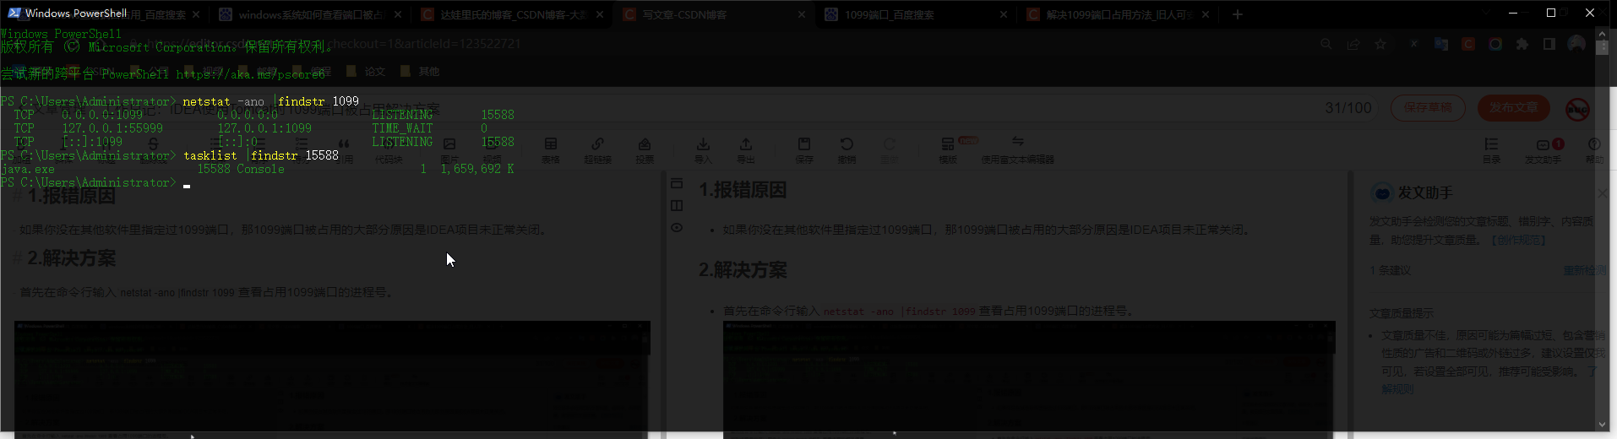
Task: Toggle browser side panel icon
Action: pyautogui.click(x=1549, y=44)
